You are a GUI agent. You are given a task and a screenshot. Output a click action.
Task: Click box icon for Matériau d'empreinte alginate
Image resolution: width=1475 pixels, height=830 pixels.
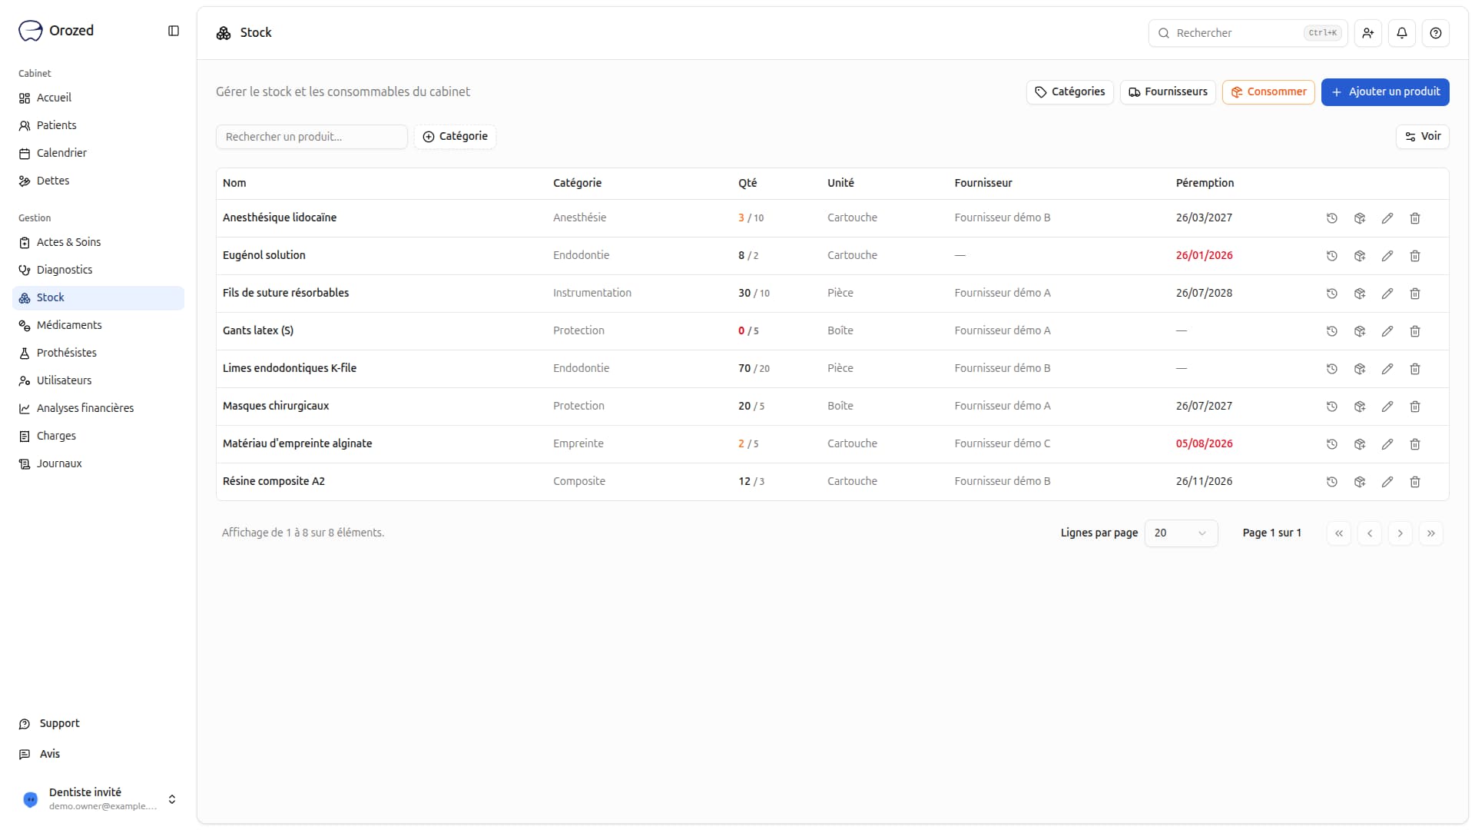point(1360,444)
